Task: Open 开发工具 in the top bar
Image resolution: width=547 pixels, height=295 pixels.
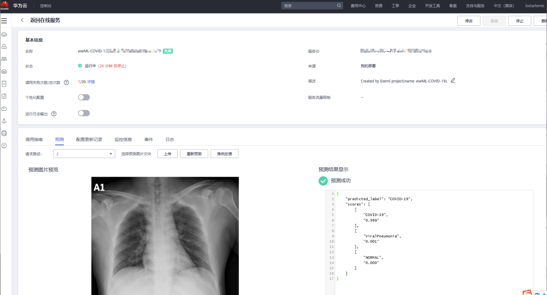Action: click(x=432, y=6)
